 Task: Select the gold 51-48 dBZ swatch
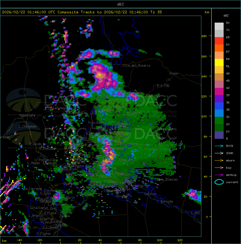pos(219,70)
